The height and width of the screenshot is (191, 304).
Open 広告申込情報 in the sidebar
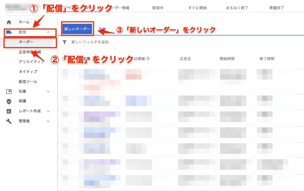click(x=30, y=52)
